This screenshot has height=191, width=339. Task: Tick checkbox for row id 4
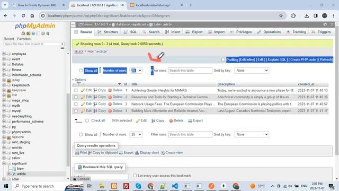(x=76, y=111)
